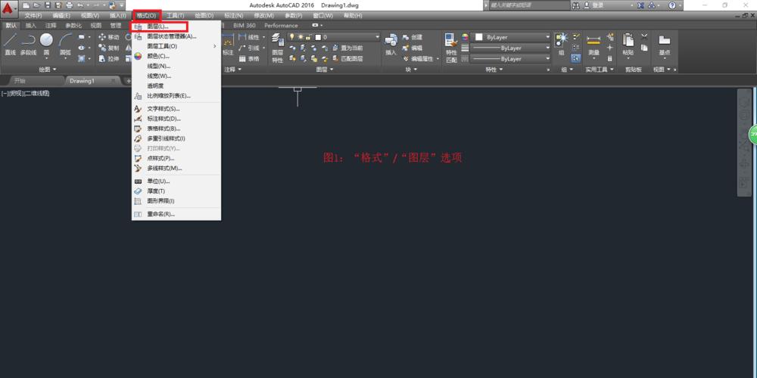Open the 工具(T) menu in menu bar
This screenshot has height=378, width=757.
(176, 16)
